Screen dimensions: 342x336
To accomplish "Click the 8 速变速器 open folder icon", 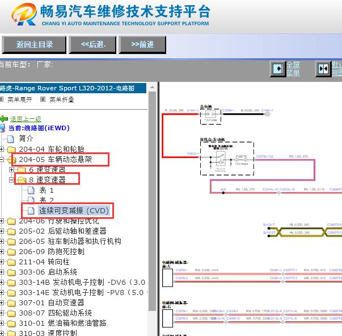I will [x=22, y=180].
